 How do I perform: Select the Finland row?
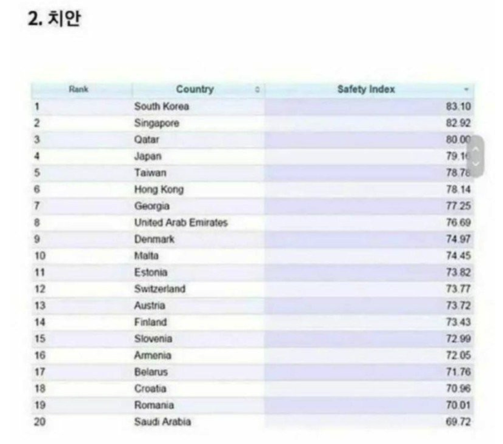pos(252,322)
